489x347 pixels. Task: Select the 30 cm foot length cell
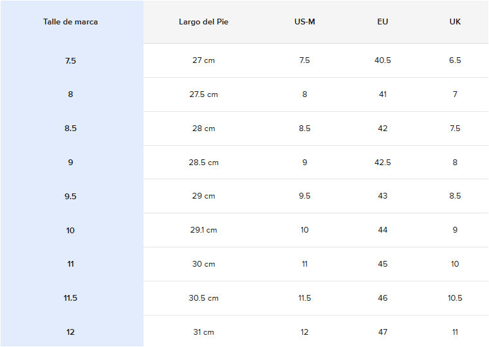[x=203, y=264]
